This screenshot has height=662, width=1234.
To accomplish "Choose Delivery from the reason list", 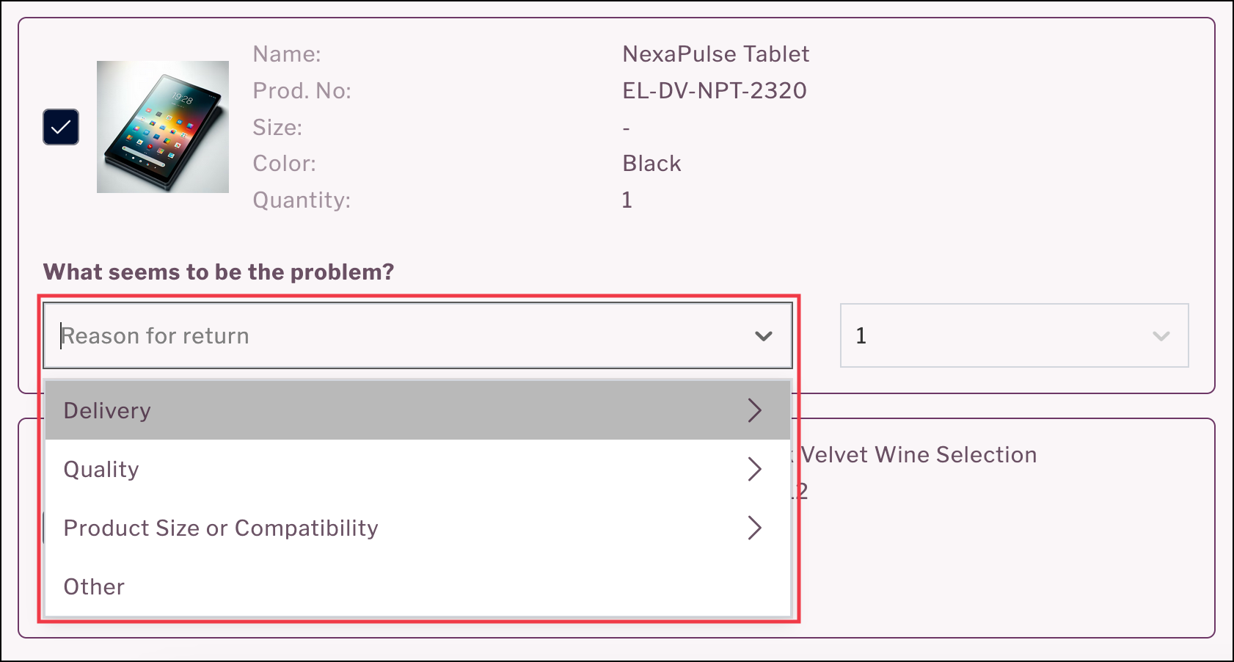I will [107, 410].
